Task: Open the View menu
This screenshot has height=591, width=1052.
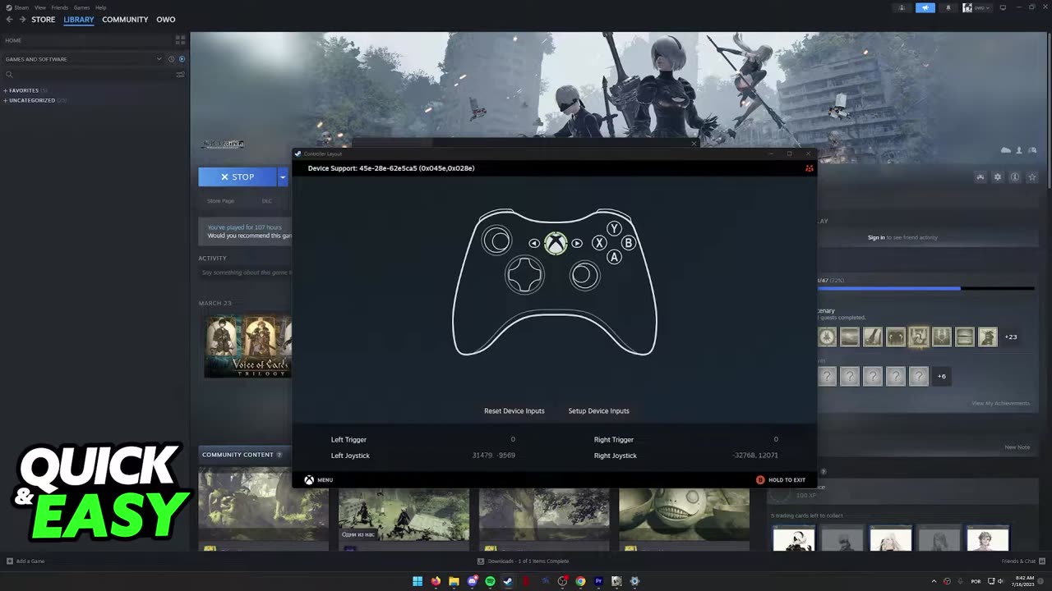Action: (39, 7)
